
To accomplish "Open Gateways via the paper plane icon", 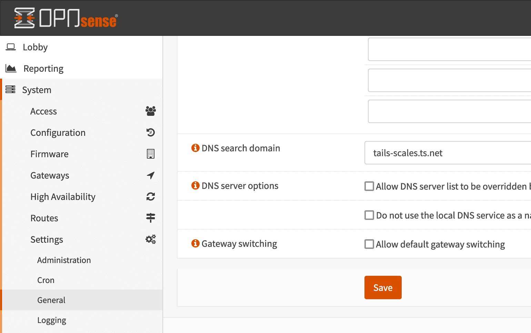I will coord(151,175).
